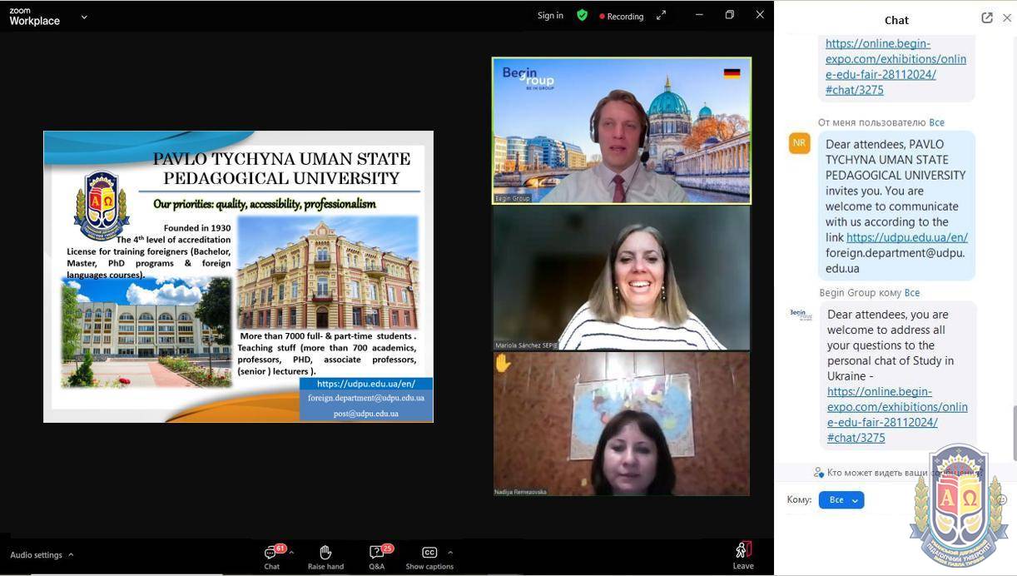This screenshot has width=1017, height=576.
Task: Click the Кто может видеть ваши сообщения notice
Action: pos(898,473)
